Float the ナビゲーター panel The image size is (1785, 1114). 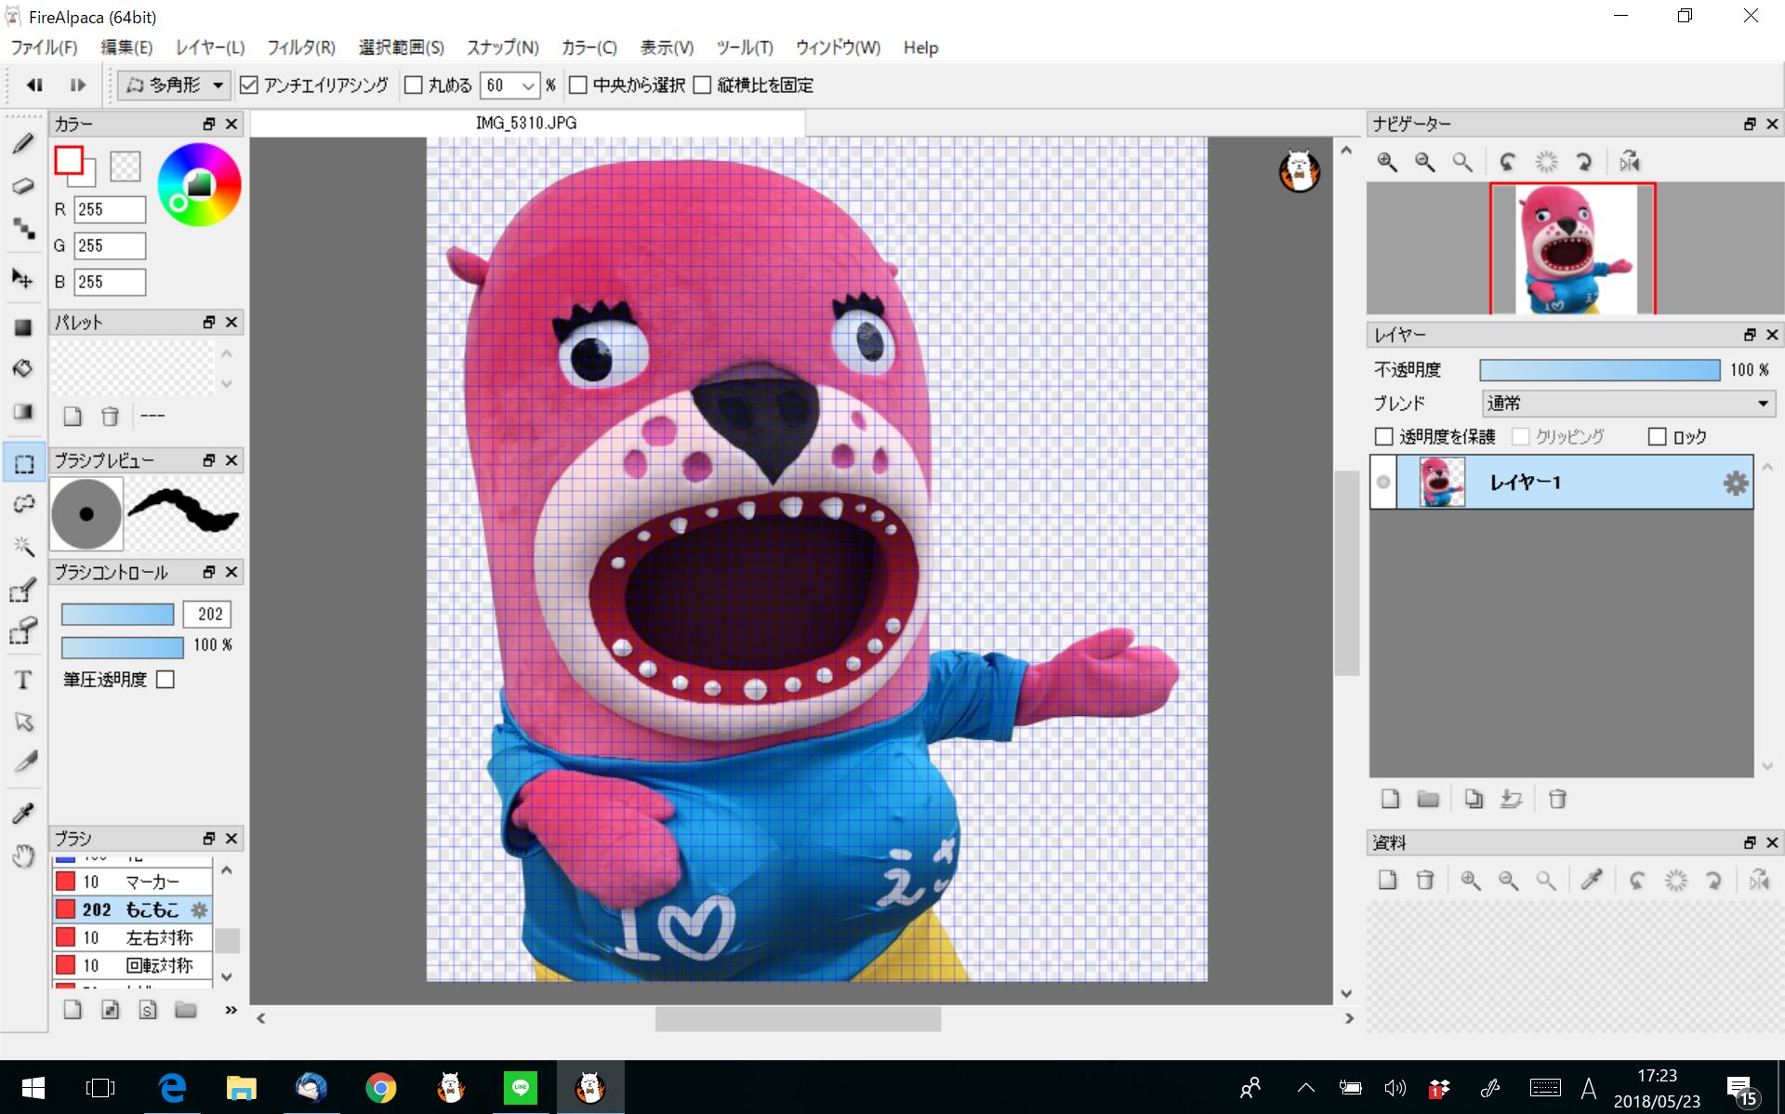(1750, 124)
